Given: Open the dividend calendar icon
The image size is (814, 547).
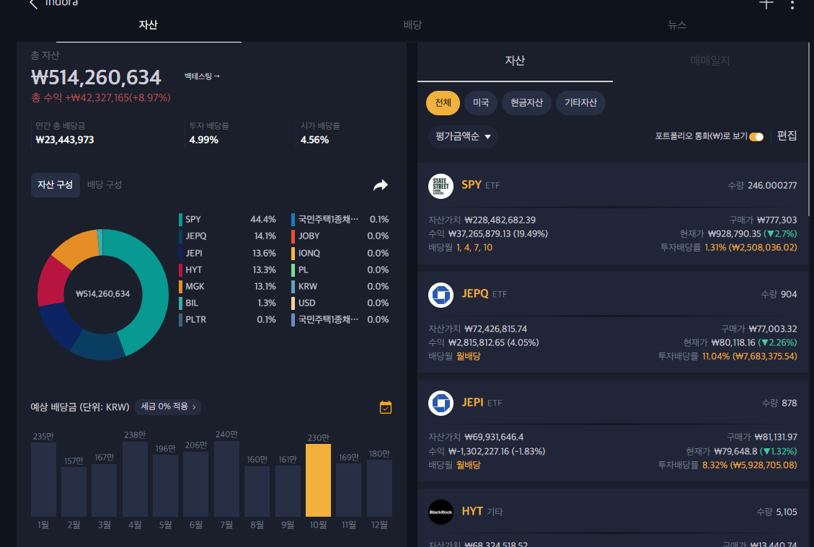Looking at the screenshot, I should click(x=386, y=407).
